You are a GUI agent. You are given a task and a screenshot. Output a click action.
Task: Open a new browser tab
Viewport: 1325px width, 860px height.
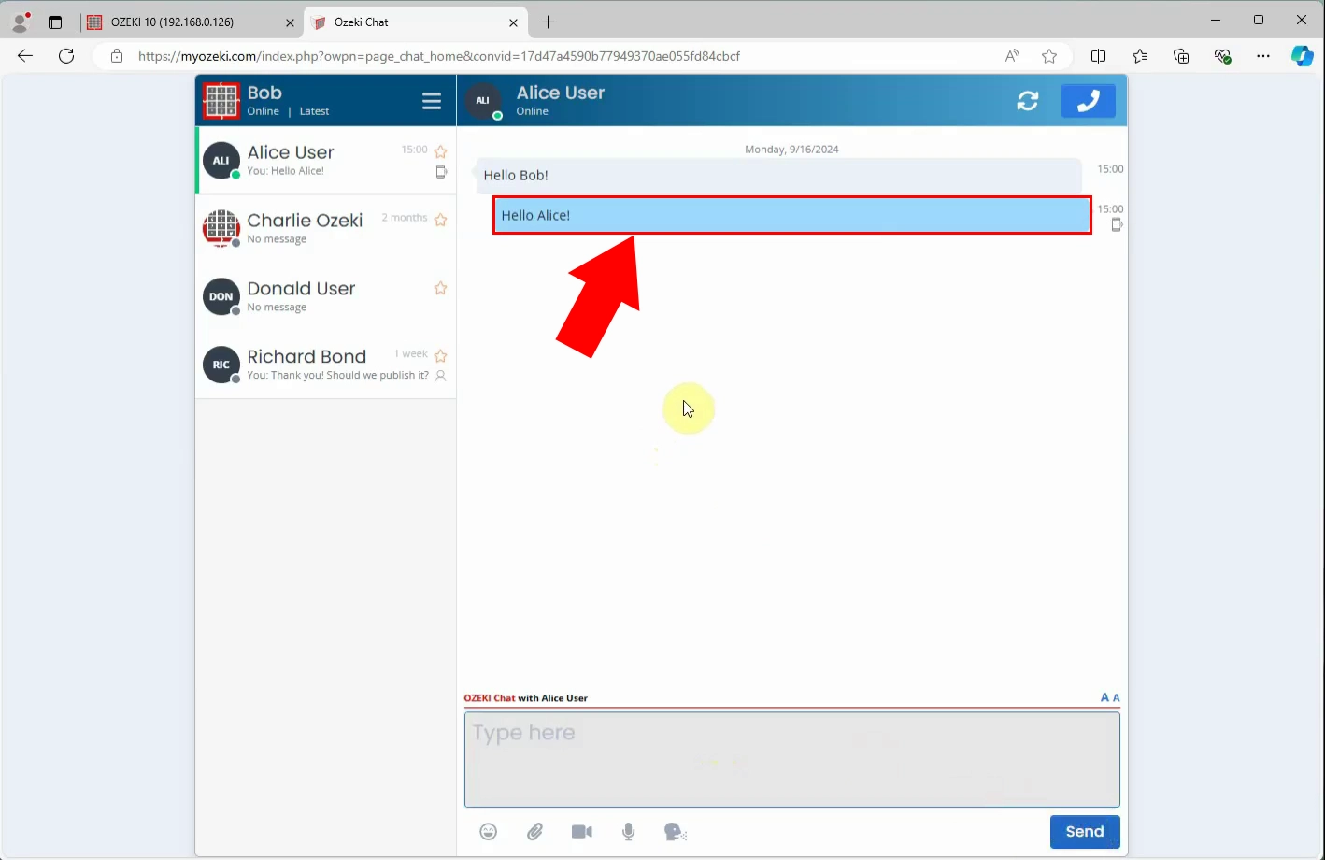pos(549,21)
